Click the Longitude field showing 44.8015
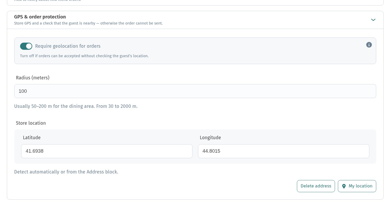This screenshot has height=203, width=386. click(x=283, y=151)
